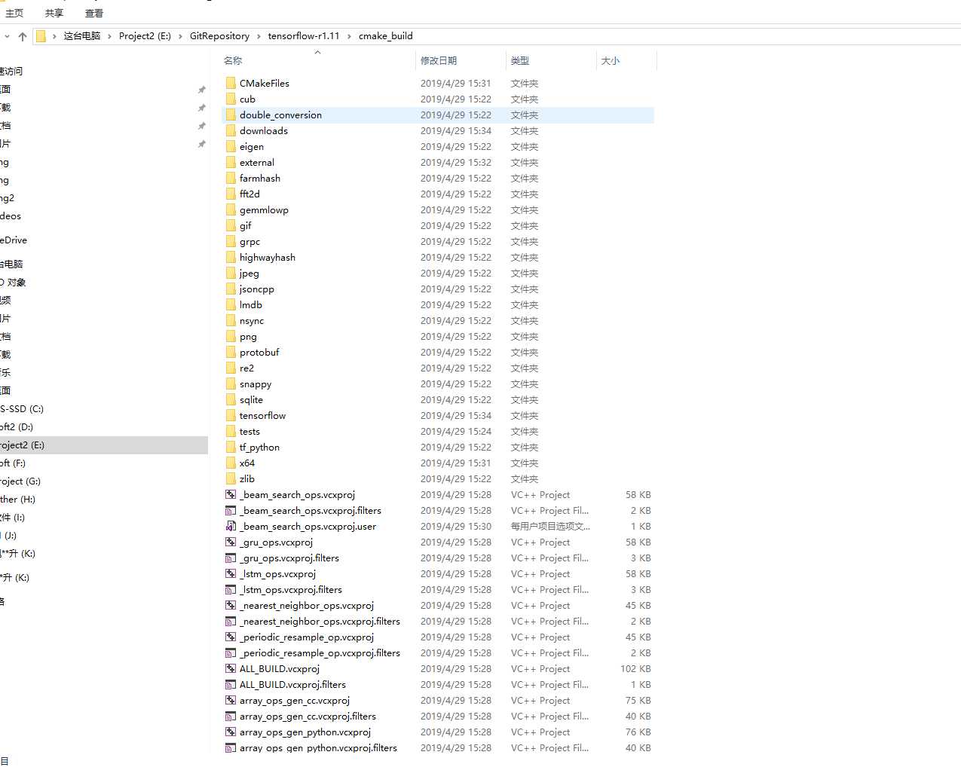The height and width of the screenshot is (767, 961).
Task: Select _nearest_neighbor_ops.vcxproj file name
Action: pyautogui.click(x=307, y=605)
